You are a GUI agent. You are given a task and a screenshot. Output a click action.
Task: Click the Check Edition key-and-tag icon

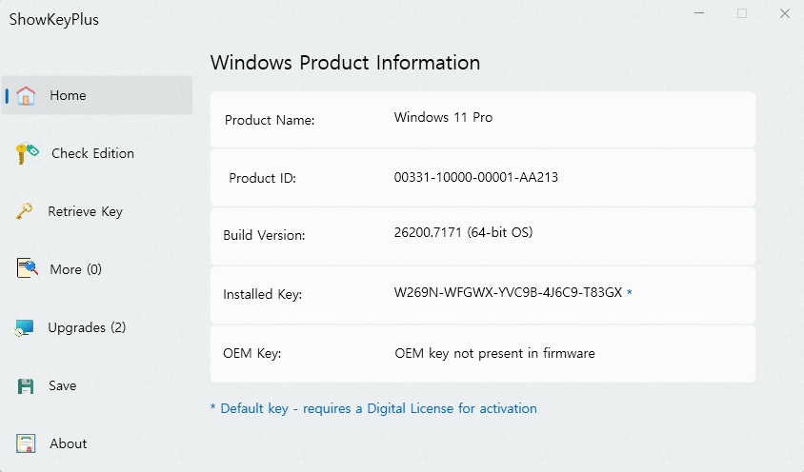coord(28,153)
